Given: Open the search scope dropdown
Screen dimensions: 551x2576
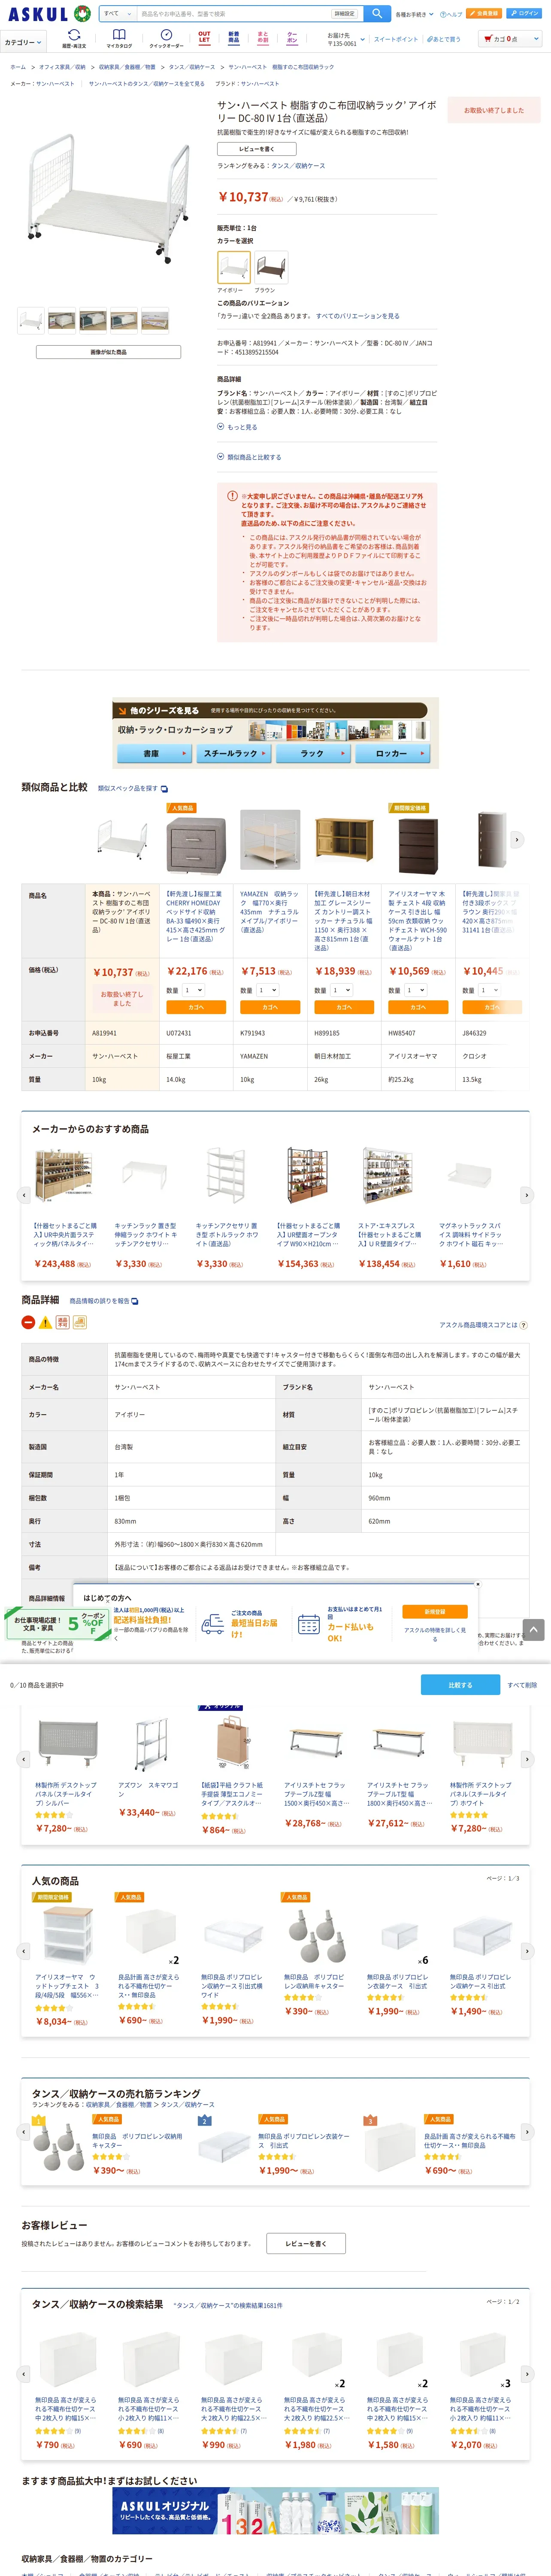Looking at the screenshot, I should (117, 14).
